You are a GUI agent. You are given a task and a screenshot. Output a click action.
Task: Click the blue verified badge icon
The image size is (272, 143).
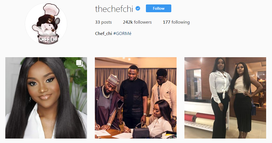coord(138,8)
